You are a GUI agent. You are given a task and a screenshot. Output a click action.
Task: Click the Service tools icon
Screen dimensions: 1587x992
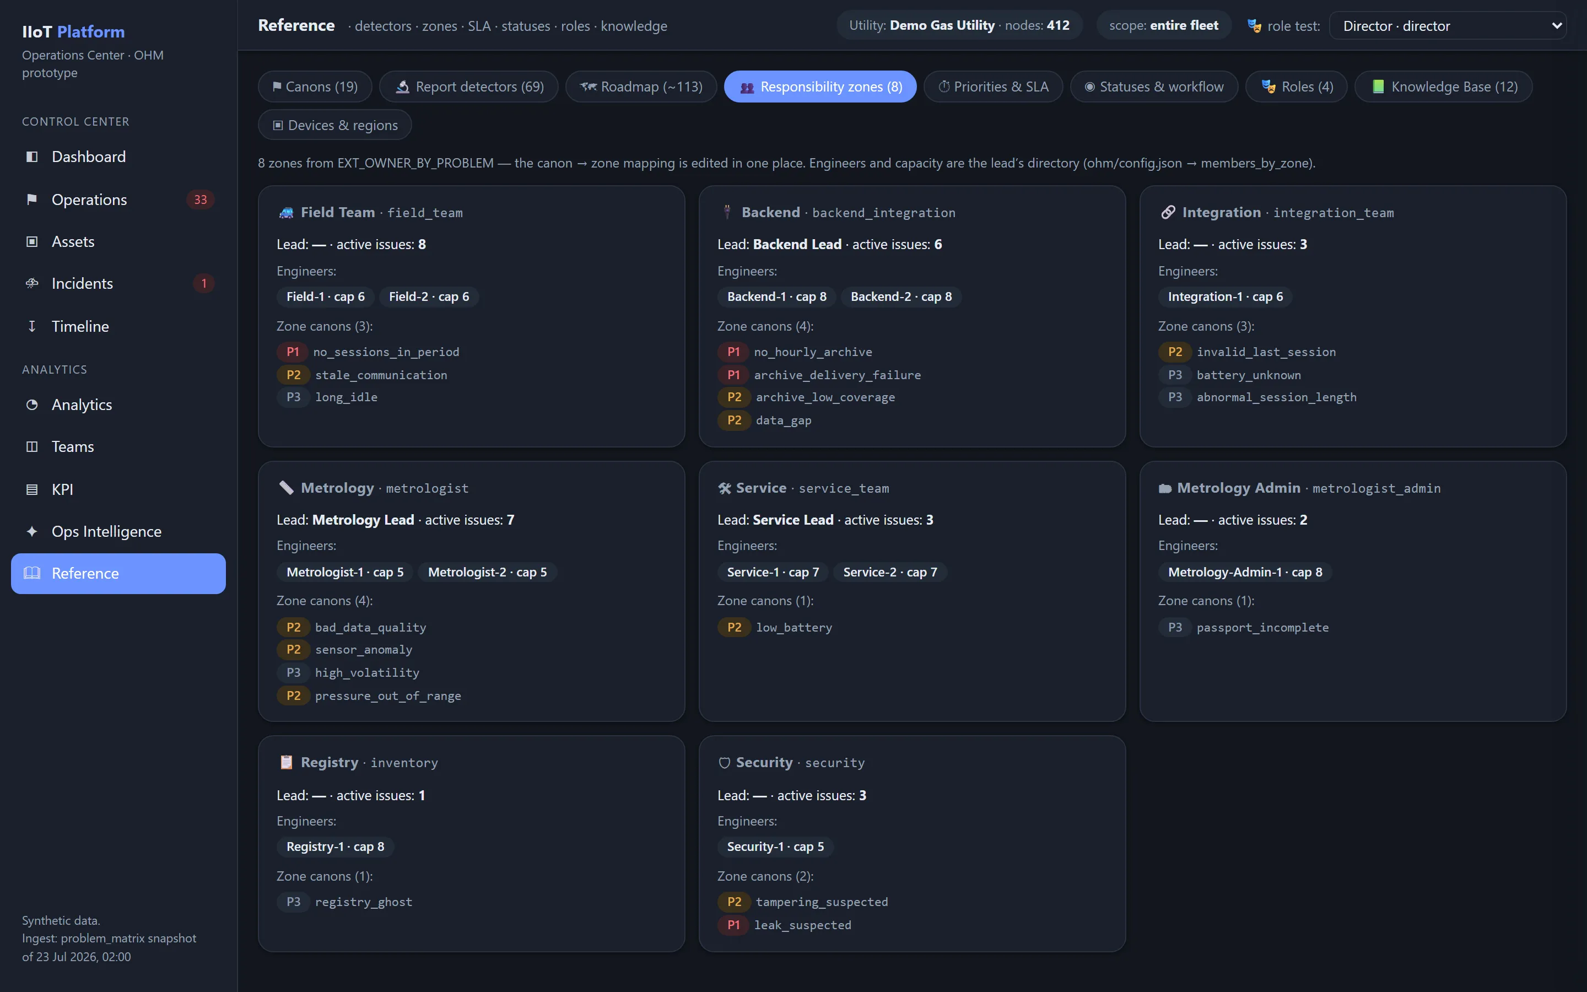coord(724,488)
